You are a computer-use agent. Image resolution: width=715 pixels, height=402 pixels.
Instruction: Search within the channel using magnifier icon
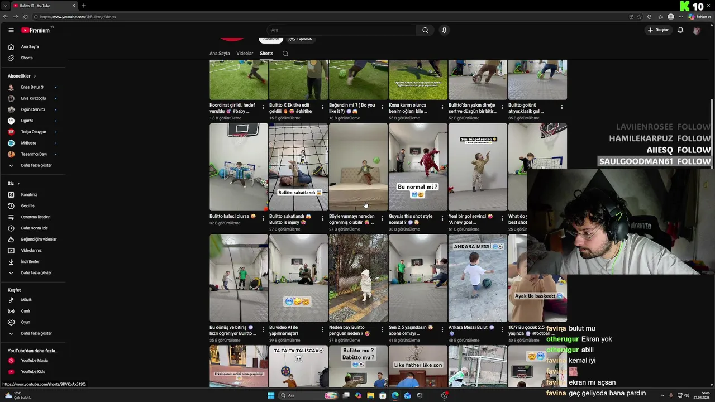click(x=285, y=54)
